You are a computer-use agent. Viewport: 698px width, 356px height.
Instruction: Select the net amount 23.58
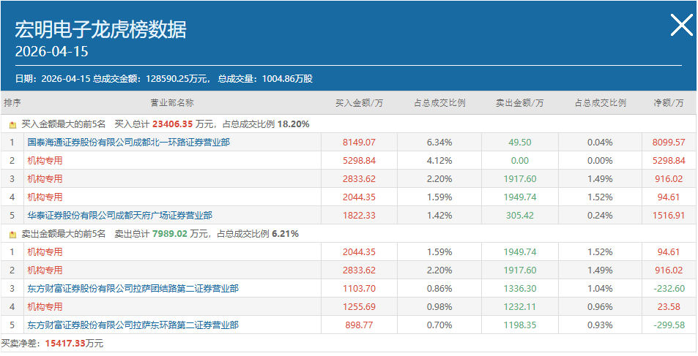tap(669, 307)
